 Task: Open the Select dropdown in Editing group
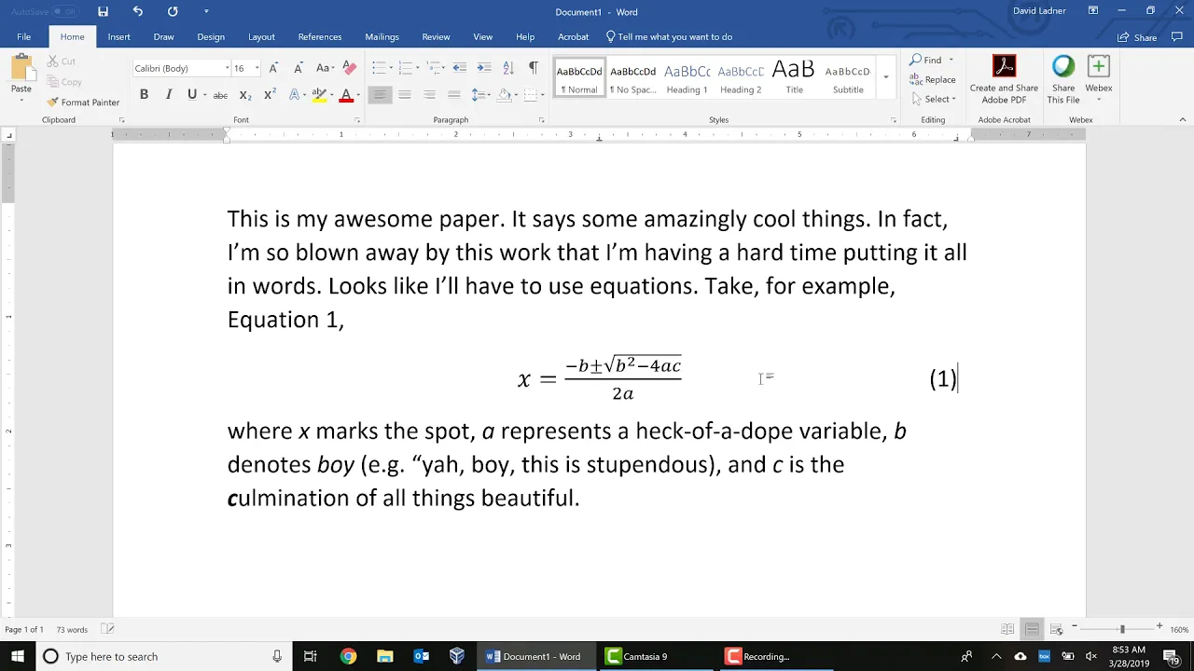933,99
